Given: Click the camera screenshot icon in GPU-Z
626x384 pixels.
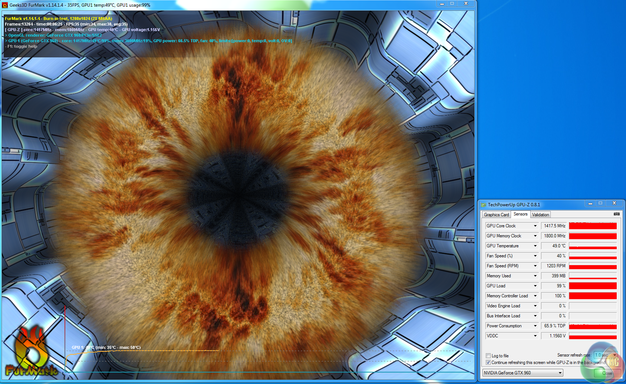Looking at the screenshot, I should (x=616, y=214).
